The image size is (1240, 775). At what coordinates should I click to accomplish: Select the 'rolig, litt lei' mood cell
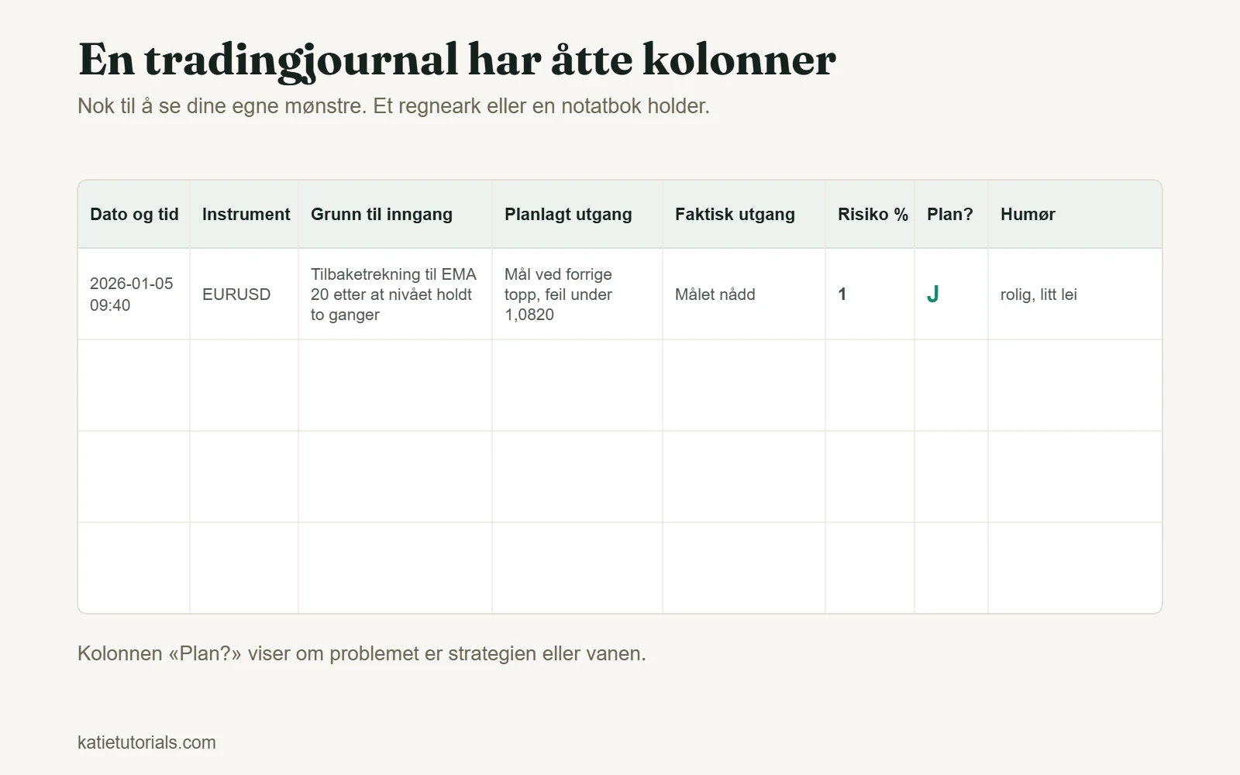[1075, 294]
